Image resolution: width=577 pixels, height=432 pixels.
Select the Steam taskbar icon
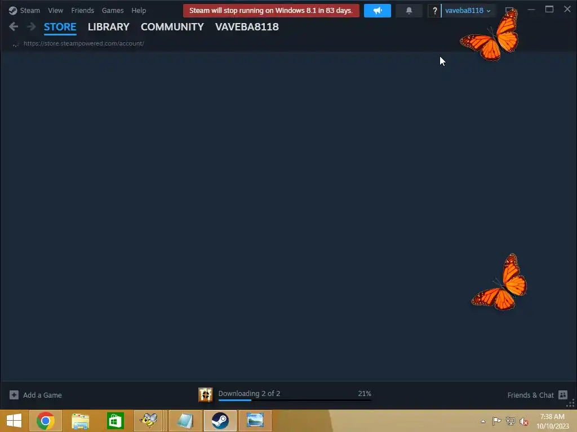tap(220, 421)
